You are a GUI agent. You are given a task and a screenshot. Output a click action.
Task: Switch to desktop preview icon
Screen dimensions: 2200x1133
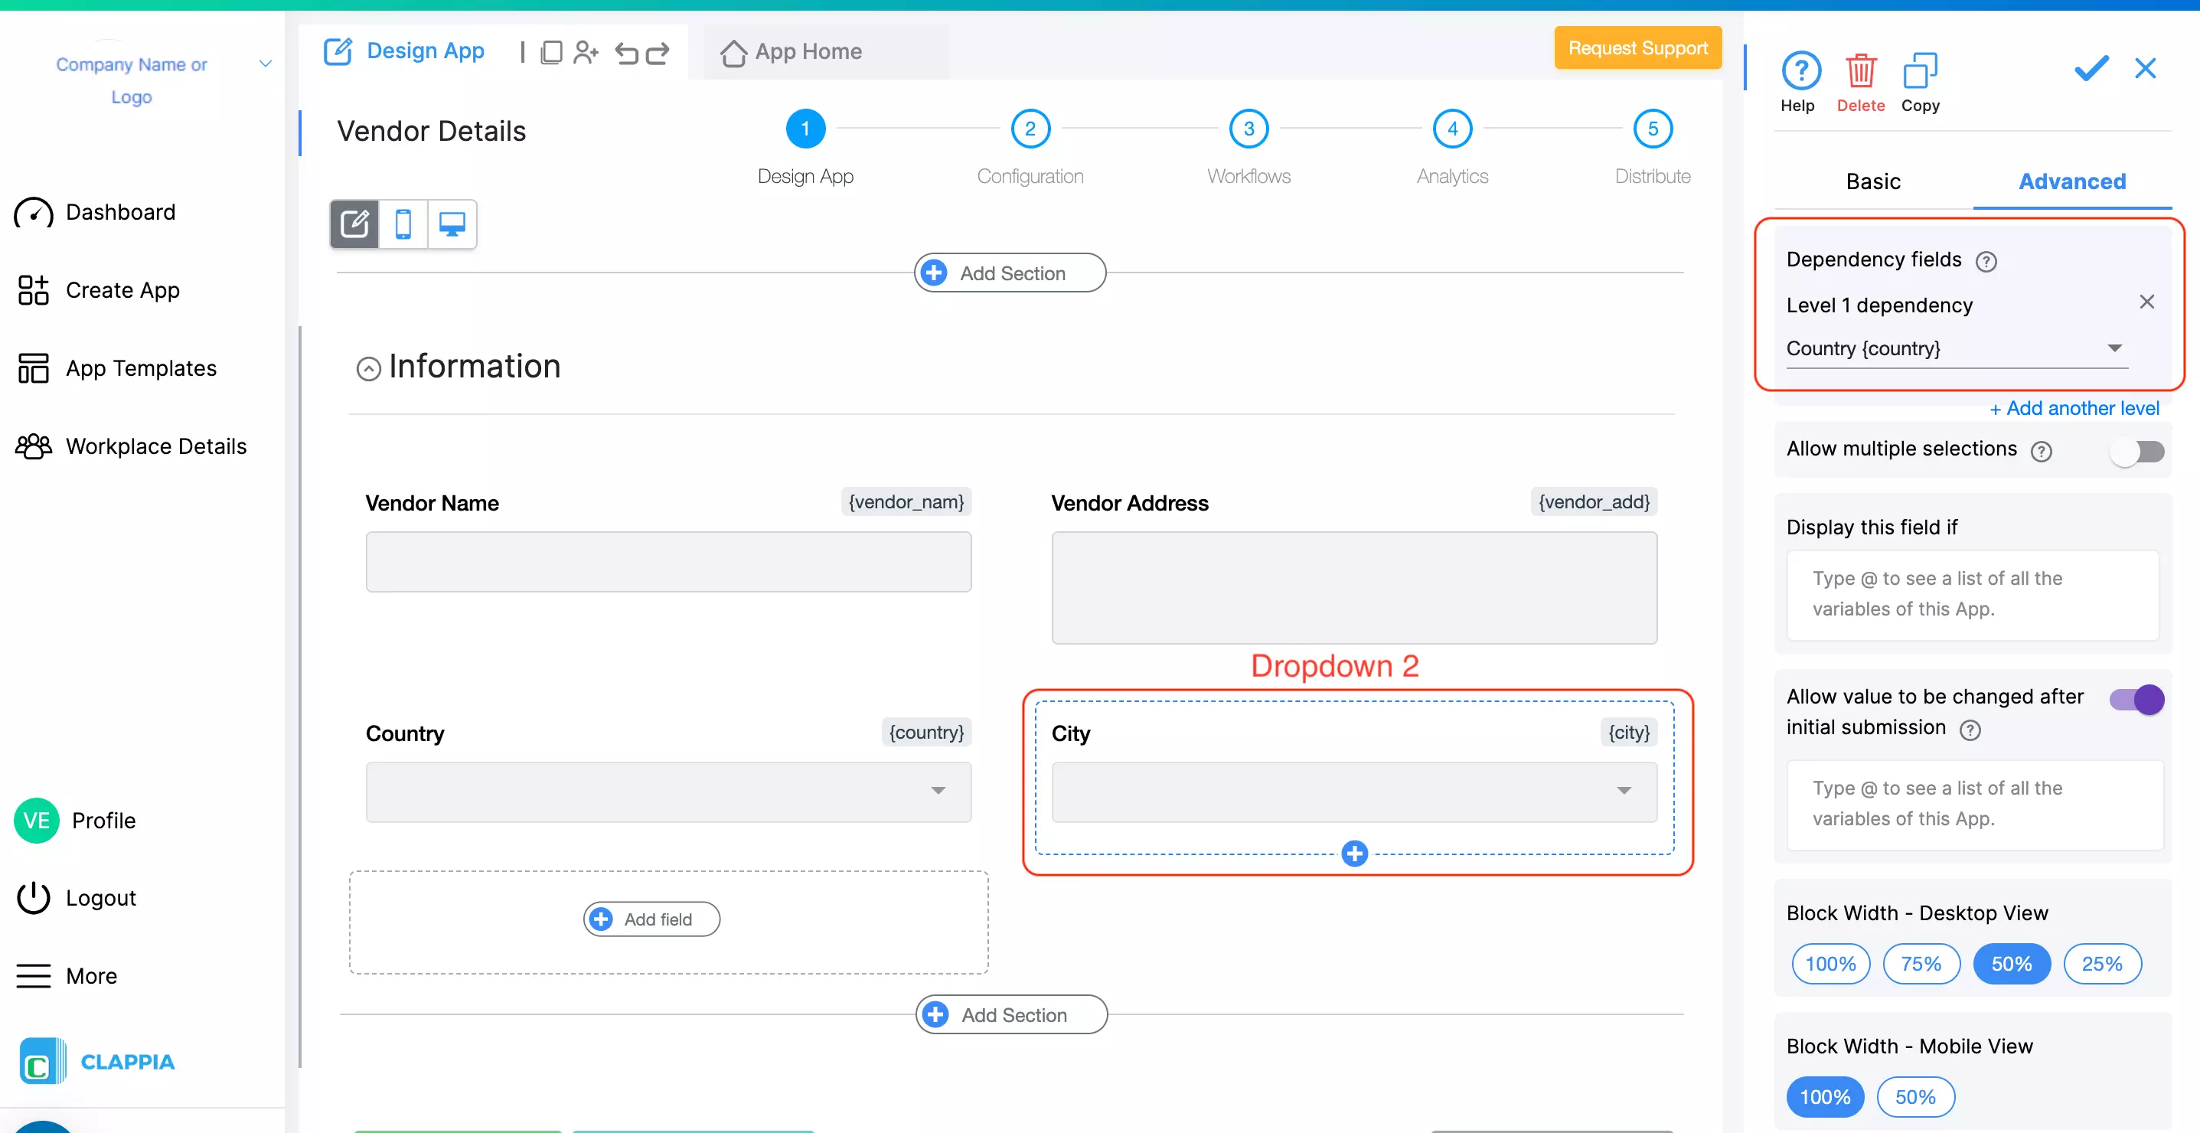(x=452, y=224)
